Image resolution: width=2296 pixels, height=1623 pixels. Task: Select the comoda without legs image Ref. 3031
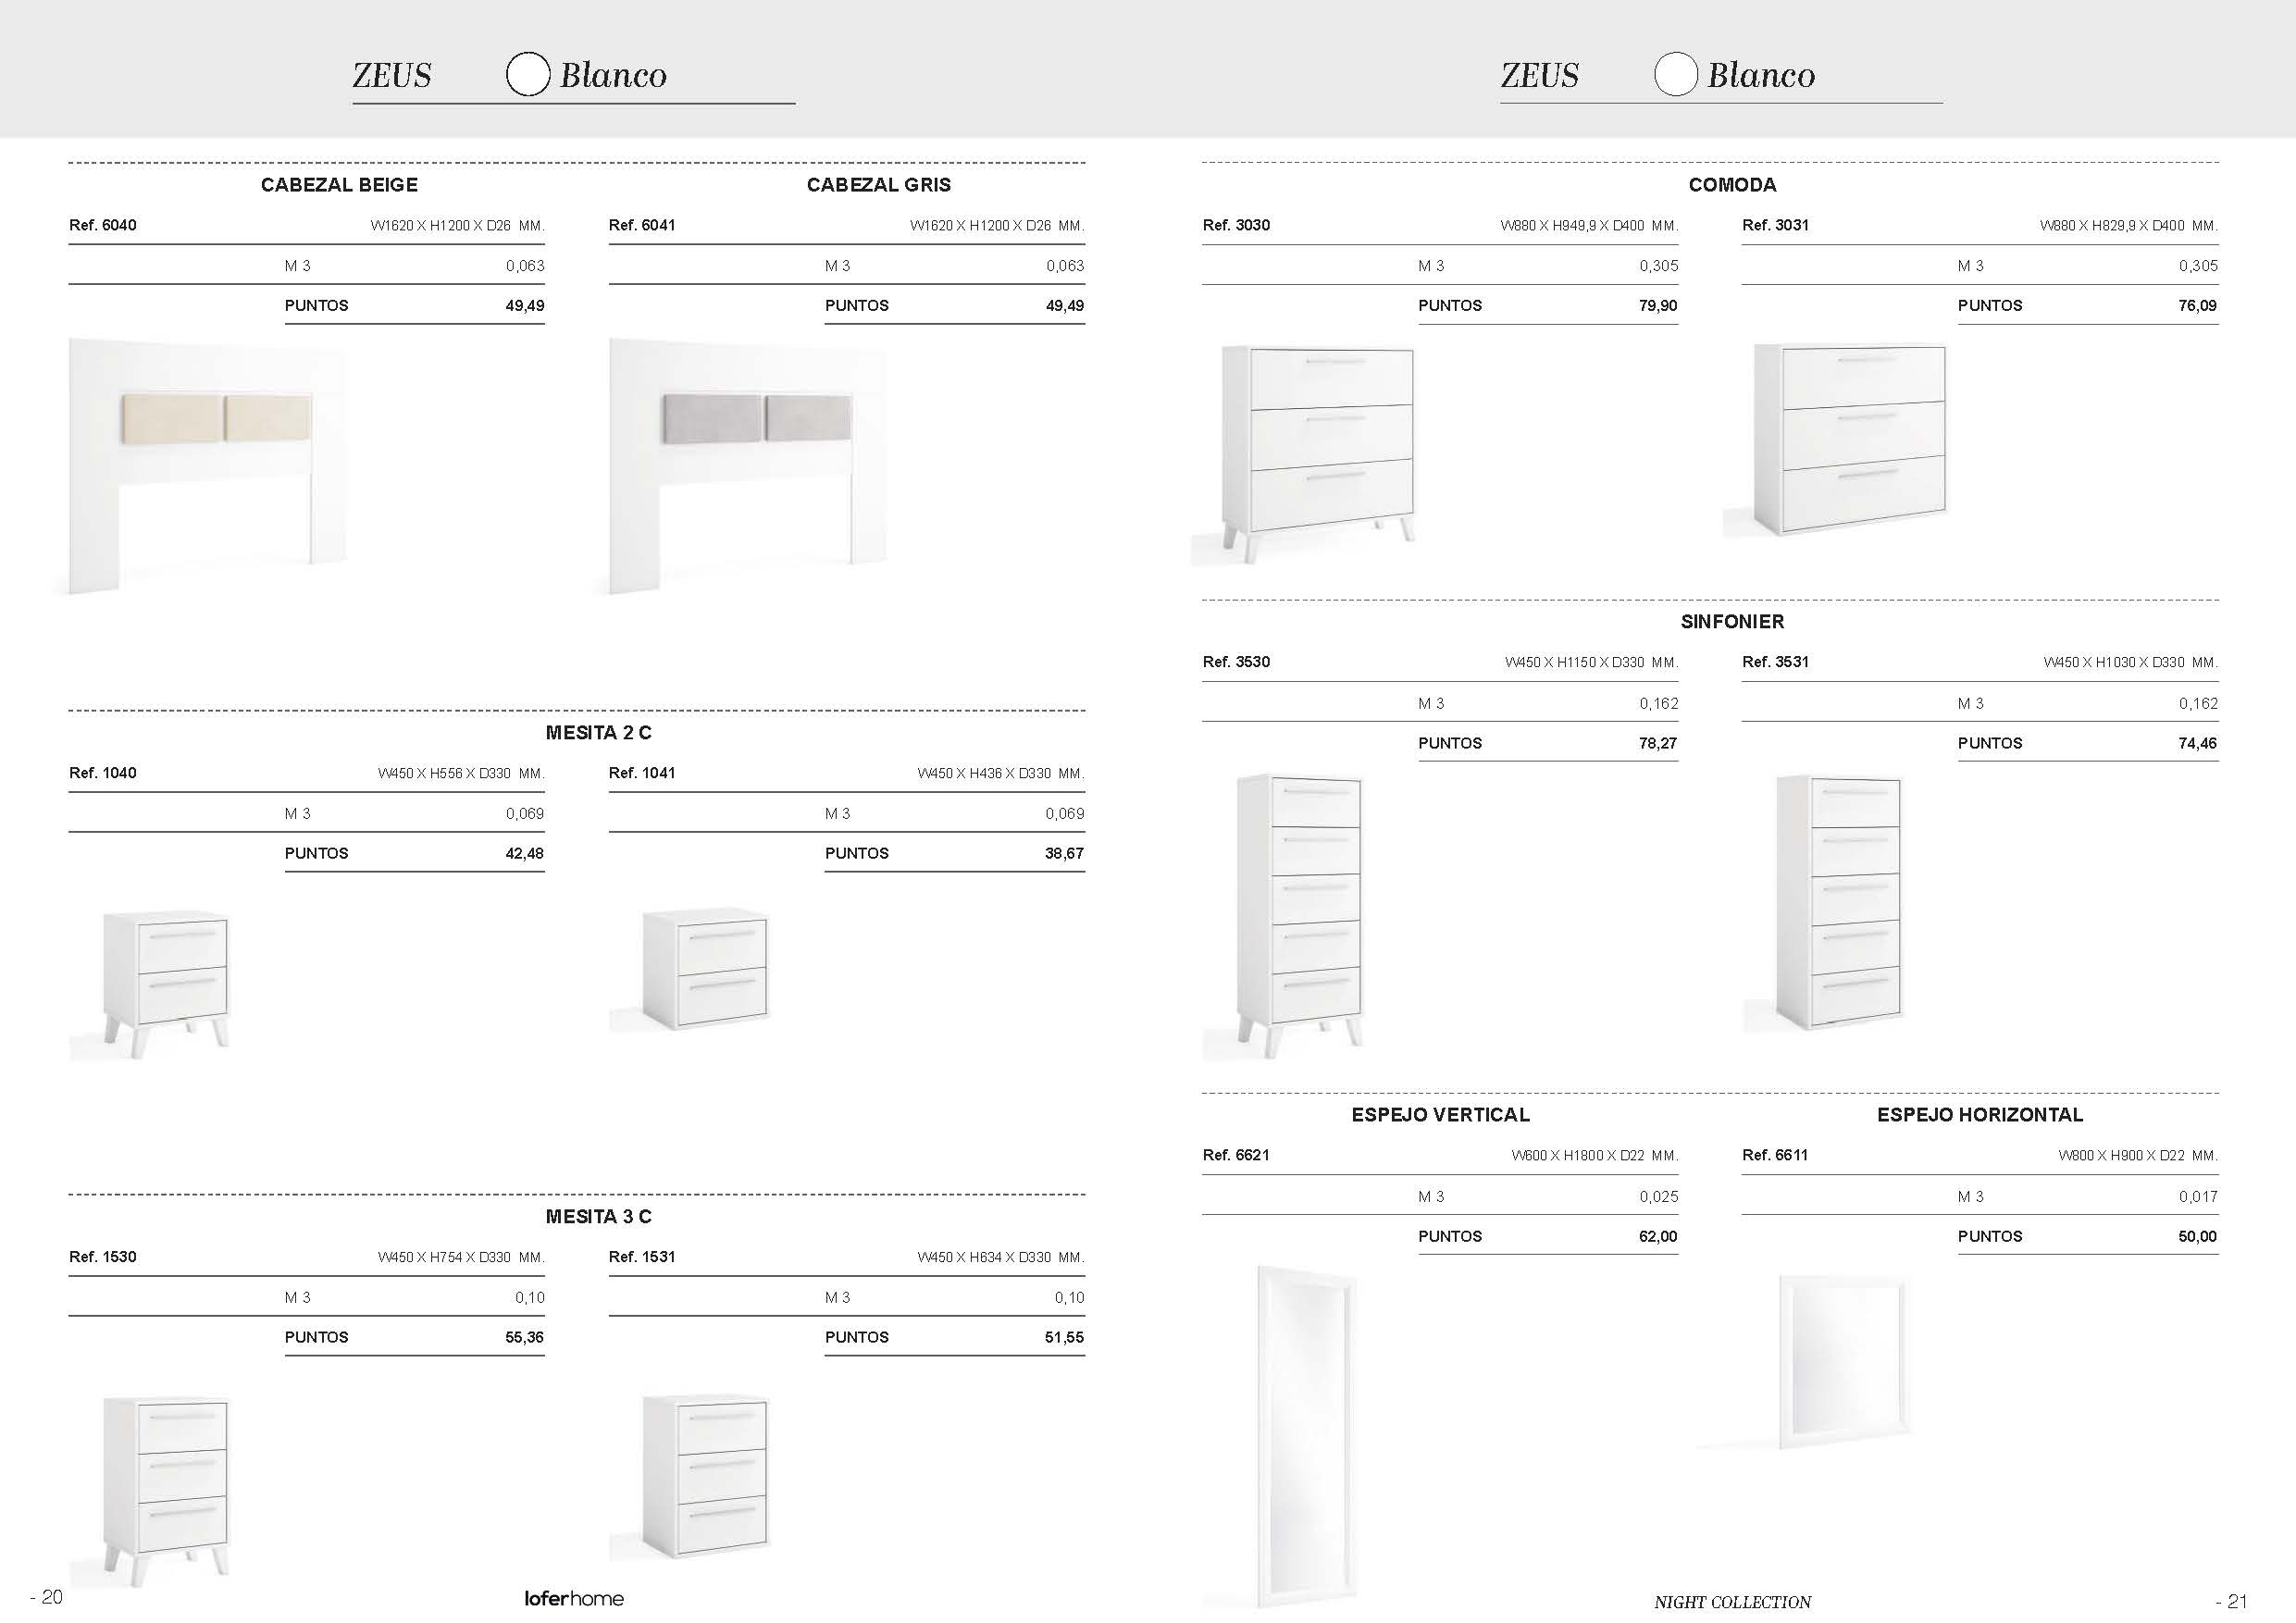(1850, 440)
